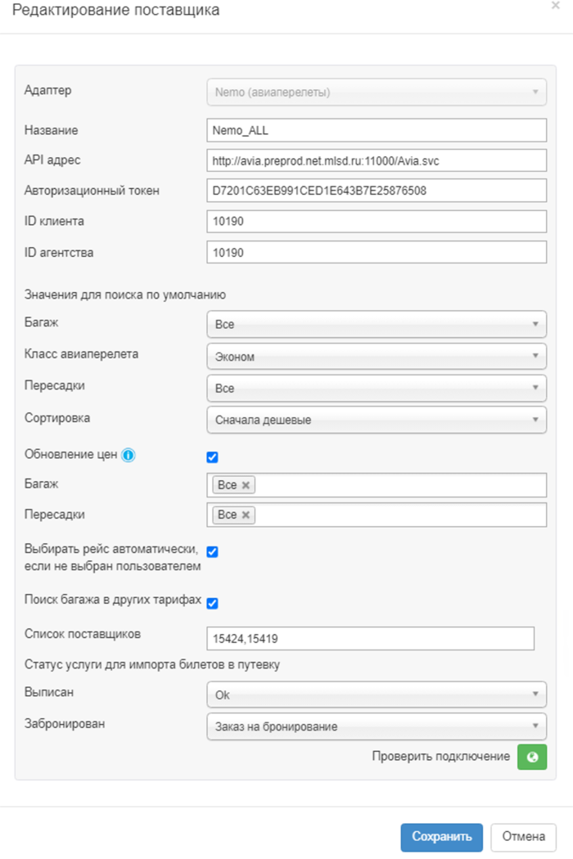Viewport: 573px width, 859px height.
Task: Disable automatic flight selection checkbox
Action: [213, 552]
